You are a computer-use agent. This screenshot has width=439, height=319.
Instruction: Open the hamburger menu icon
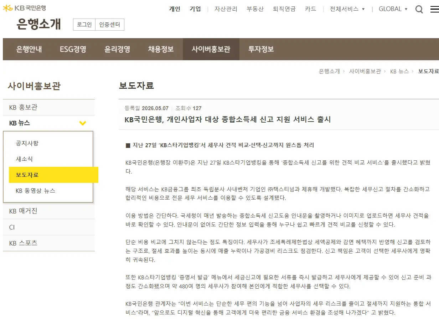435,9
